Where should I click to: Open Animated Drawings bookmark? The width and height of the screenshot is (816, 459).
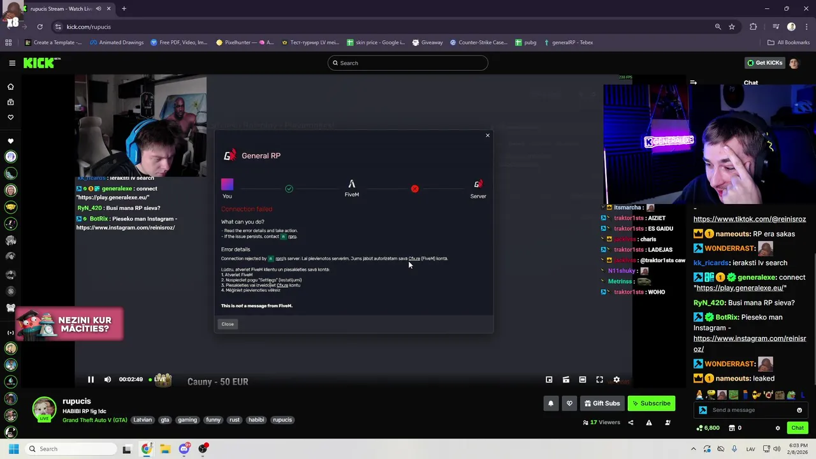click(x=117, y=43)
